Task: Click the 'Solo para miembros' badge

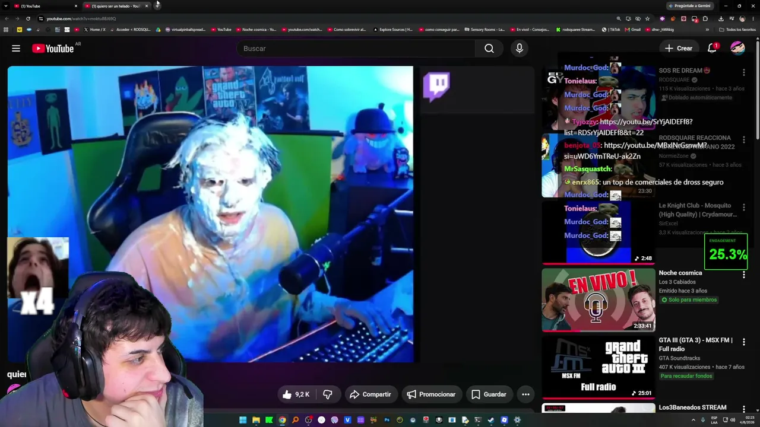Action: 689,300
